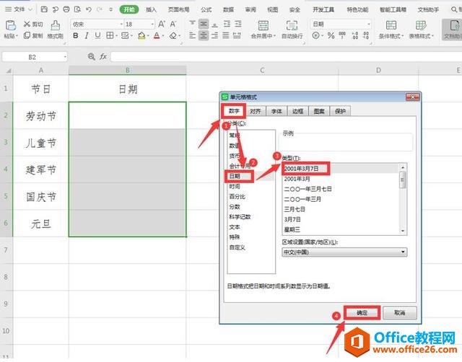Expand the locale dropdown 中文(中国) in dialog
Viewport: 462px width, 362px height.
click(403, 252)
